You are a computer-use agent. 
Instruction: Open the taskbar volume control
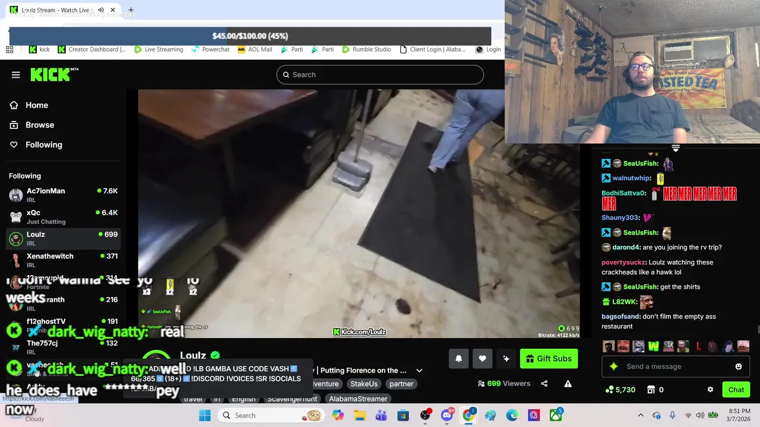pos(701,415)
